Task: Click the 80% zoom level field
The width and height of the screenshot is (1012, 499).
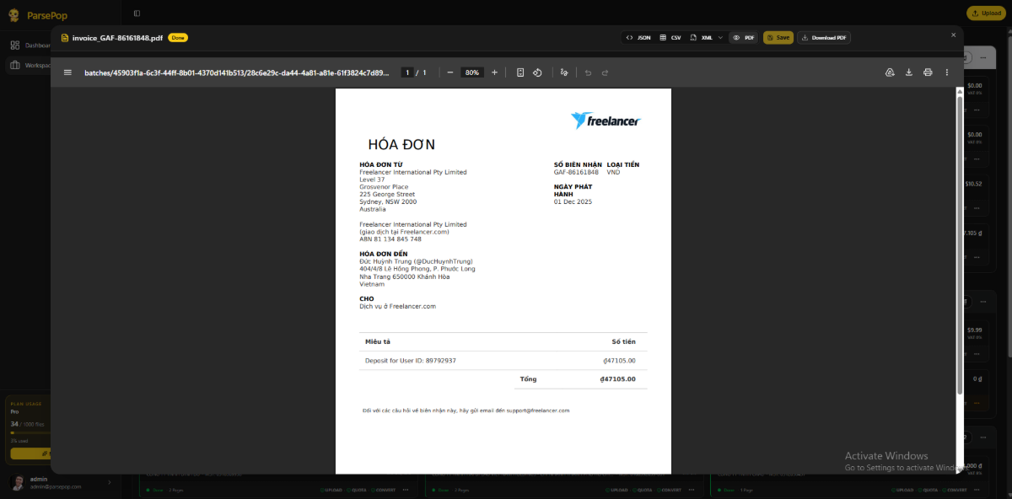Action: pos(472,72)
